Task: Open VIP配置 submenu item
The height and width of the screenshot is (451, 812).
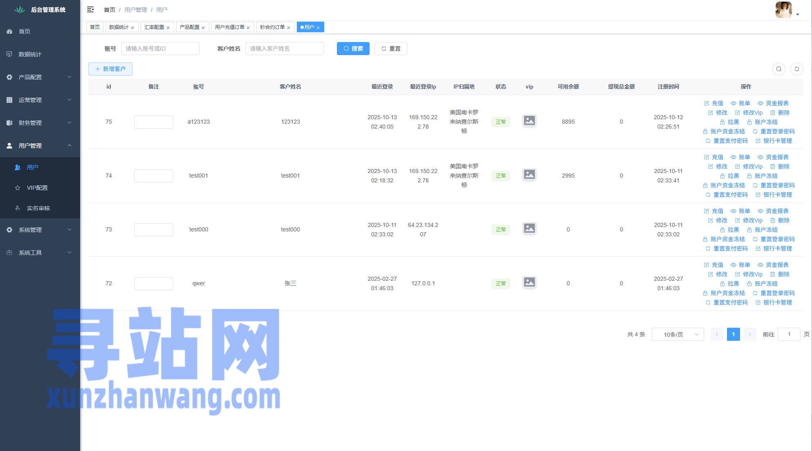Action: [x=37, y=188]
